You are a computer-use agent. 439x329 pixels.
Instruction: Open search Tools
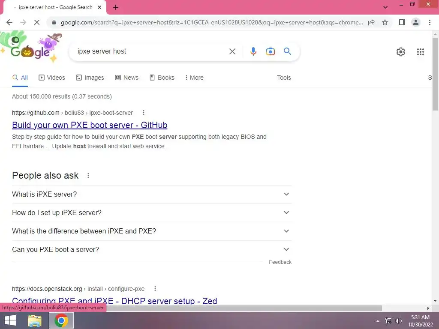tap(284, 78)
